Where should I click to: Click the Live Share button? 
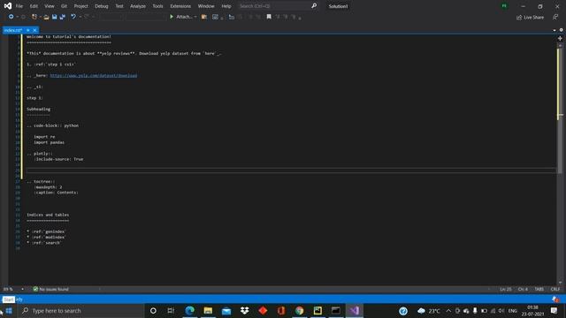coord(530,18)
